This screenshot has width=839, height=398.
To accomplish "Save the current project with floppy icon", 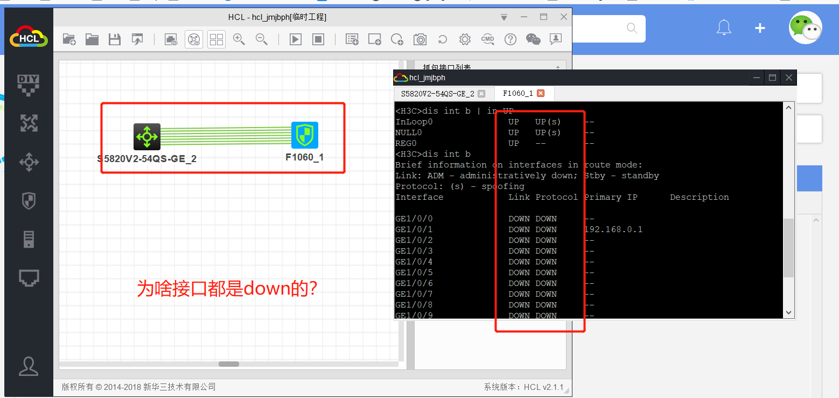I will pos(115,39).
